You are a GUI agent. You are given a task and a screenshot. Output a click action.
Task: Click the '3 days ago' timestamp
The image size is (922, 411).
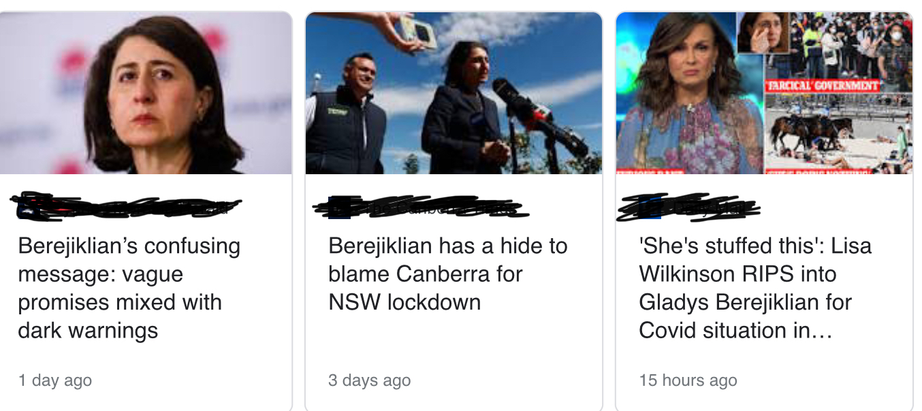(369, 380)
